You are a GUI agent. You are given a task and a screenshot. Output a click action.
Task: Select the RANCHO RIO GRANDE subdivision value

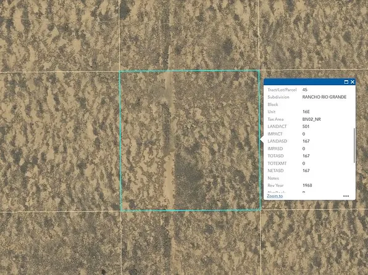tap(324, 97)
